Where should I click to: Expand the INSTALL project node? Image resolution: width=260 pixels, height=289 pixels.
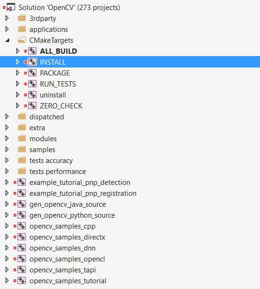(x=18, y=62)
